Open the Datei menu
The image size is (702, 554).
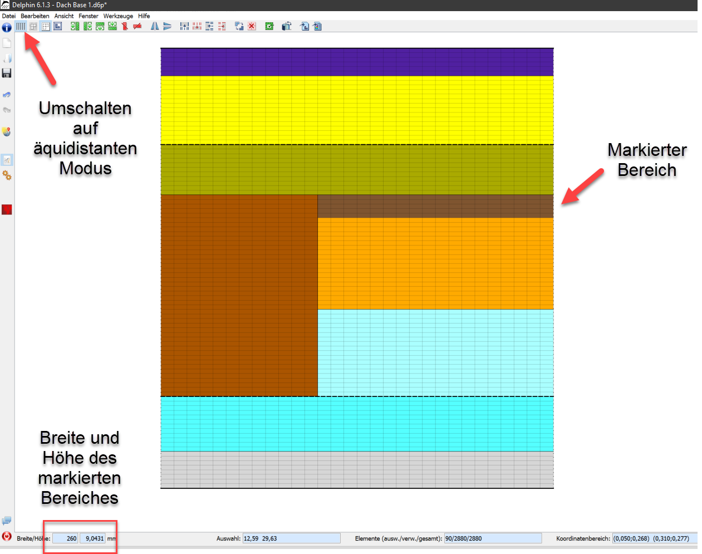[8, 16]
